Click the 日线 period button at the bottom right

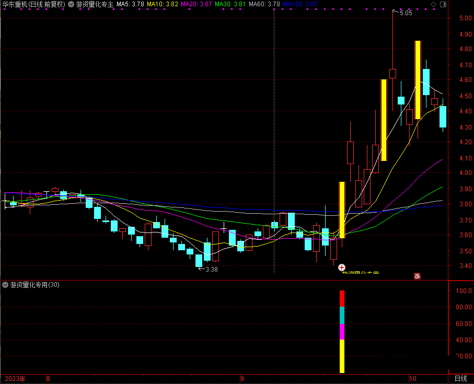pyautogui.click(x=460, y=379)
